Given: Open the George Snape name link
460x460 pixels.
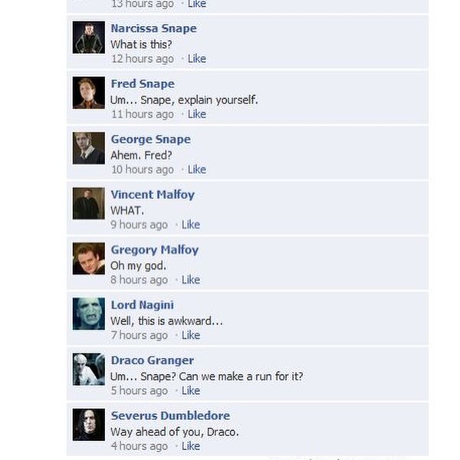Looking at the screenshot, I should (x=151, y=140).
